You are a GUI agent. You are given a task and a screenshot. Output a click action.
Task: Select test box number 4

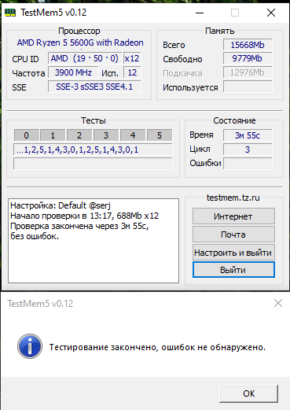(x=133, y=135)
